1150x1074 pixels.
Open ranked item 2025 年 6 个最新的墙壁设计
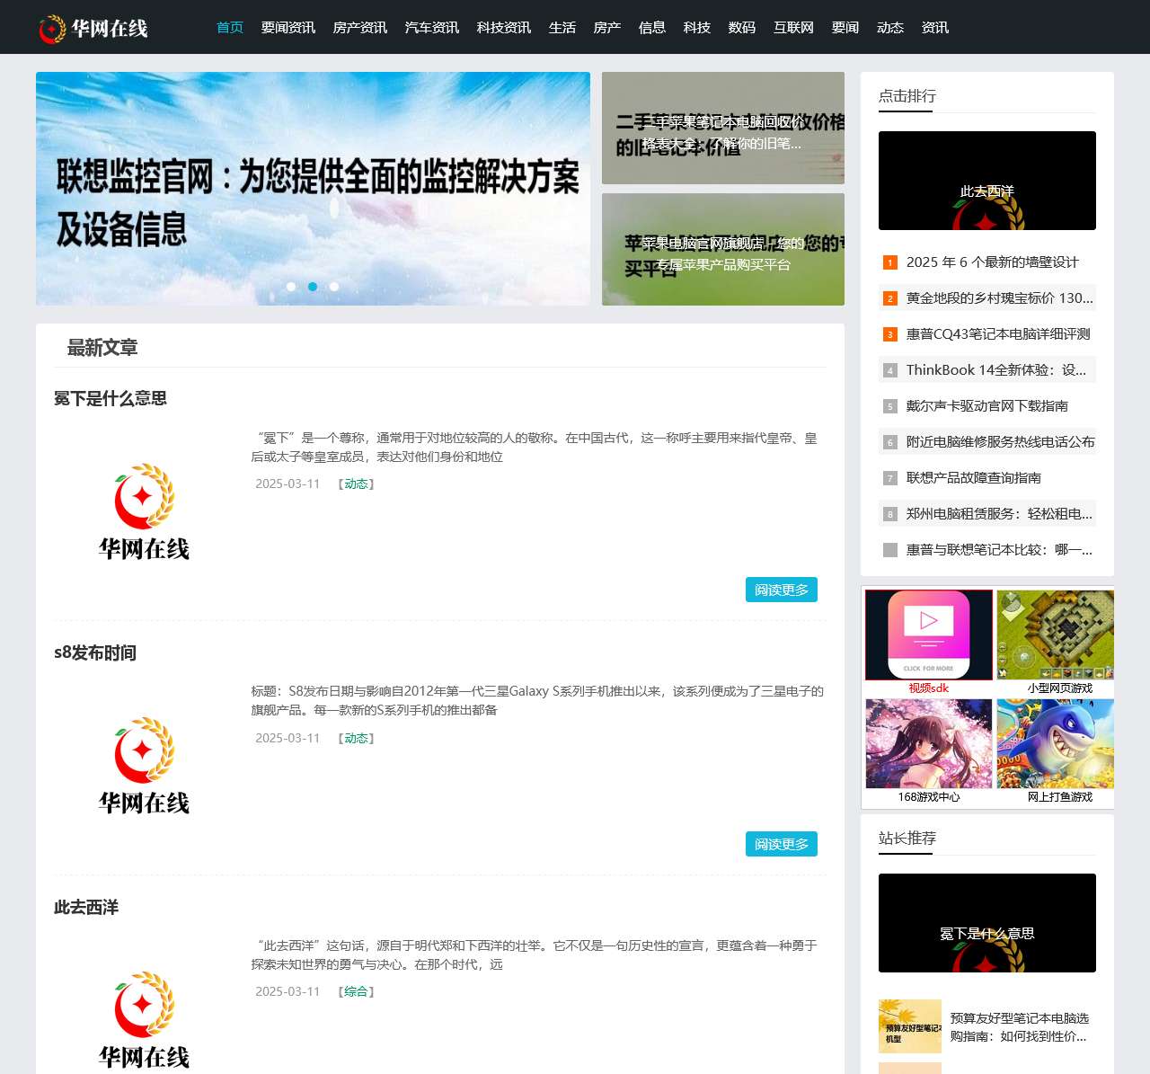coord(993,262)
